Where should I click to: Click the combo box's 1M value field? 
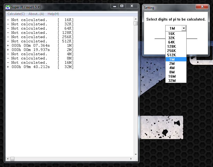coord(174,28)
